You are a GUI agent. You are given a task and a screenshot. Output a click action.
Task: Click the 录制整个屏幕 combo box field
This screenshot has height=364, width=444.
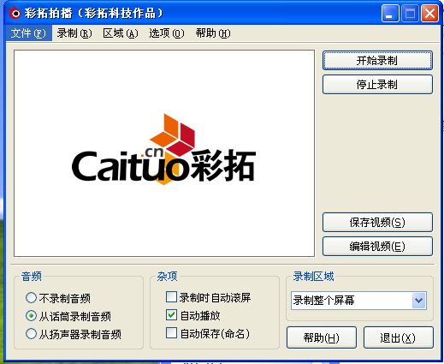[358, 301]
